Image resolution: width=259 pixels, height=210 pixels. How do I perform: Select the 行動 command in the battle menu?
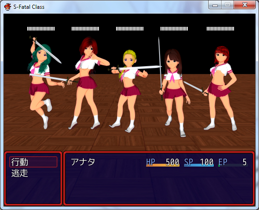(x=33, y=162)
